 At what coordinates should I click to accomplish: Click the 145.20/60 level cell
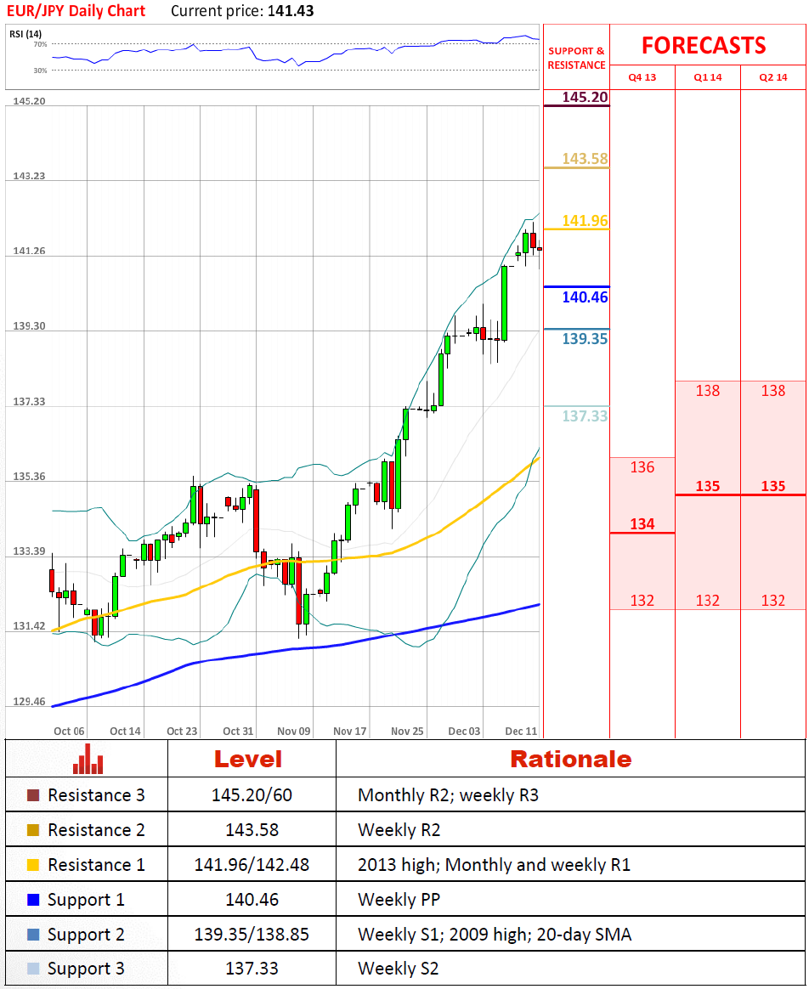tap(252, 795)
